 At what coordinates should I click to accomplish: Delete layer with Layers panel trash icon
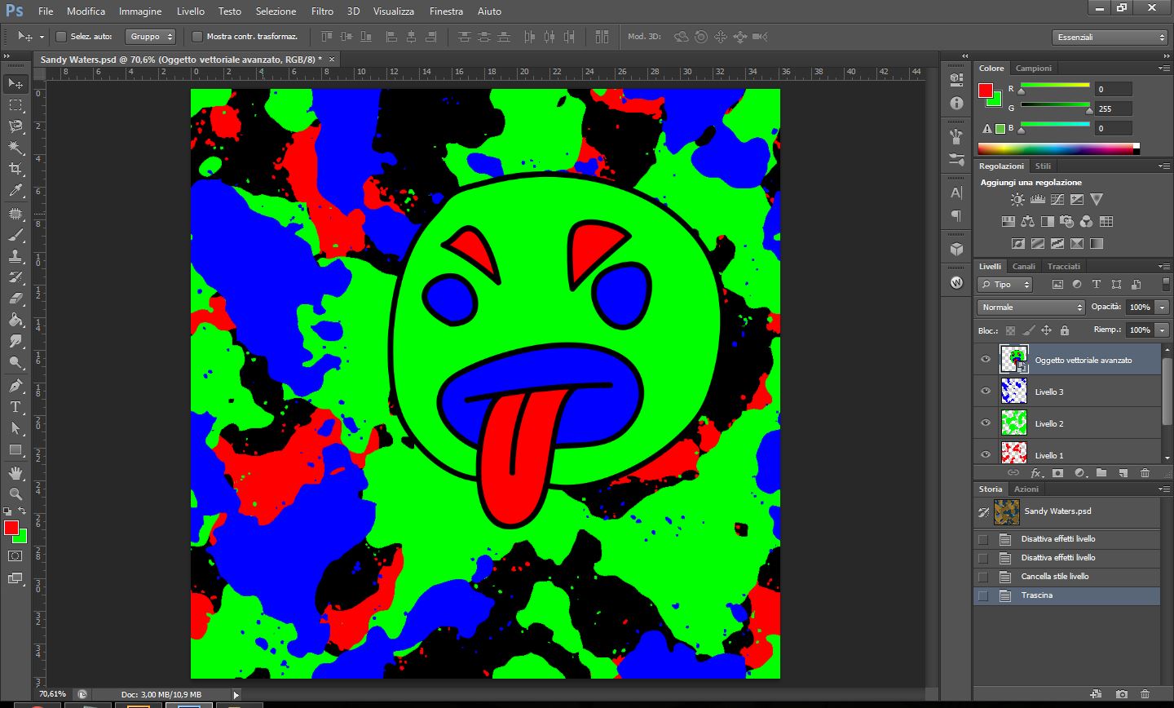(1145, 473)
